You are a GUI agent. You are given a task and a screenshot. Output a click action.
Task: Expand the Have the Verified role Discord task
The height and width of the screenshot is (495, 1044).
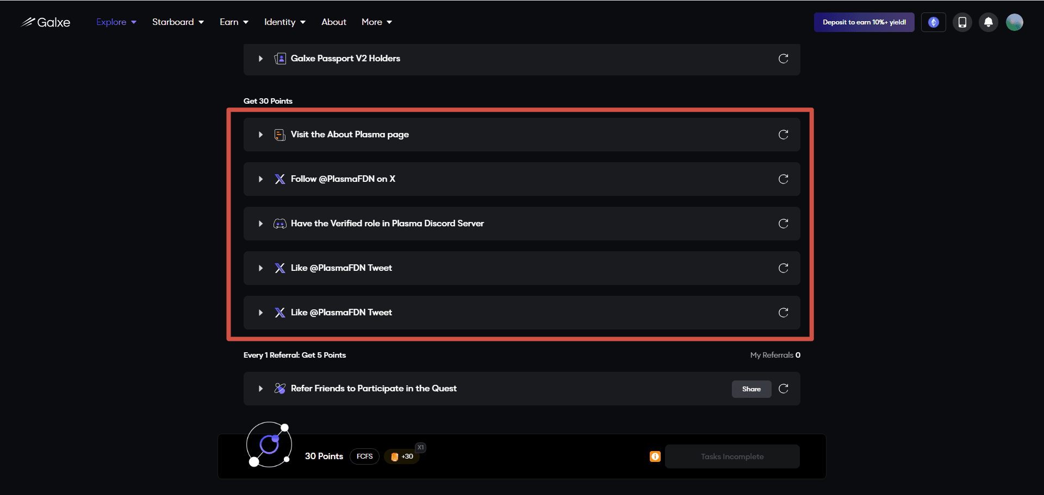tap(260, 224)
